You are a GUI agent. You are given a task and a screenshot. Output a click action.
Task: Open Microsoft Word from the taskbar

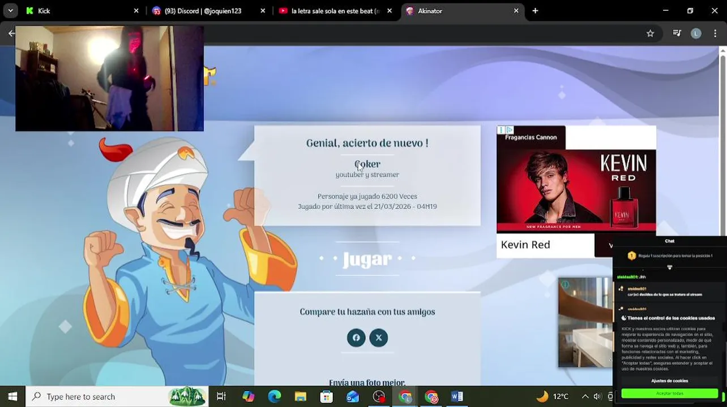click(x=457, y=396)
